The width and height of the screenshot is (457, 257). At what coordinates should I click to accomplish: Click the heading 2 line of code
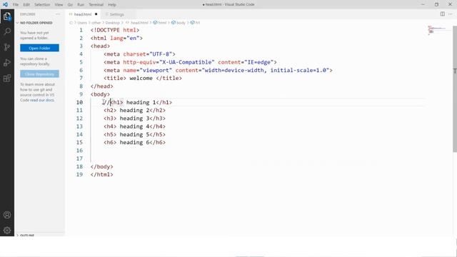coord(134,110)
